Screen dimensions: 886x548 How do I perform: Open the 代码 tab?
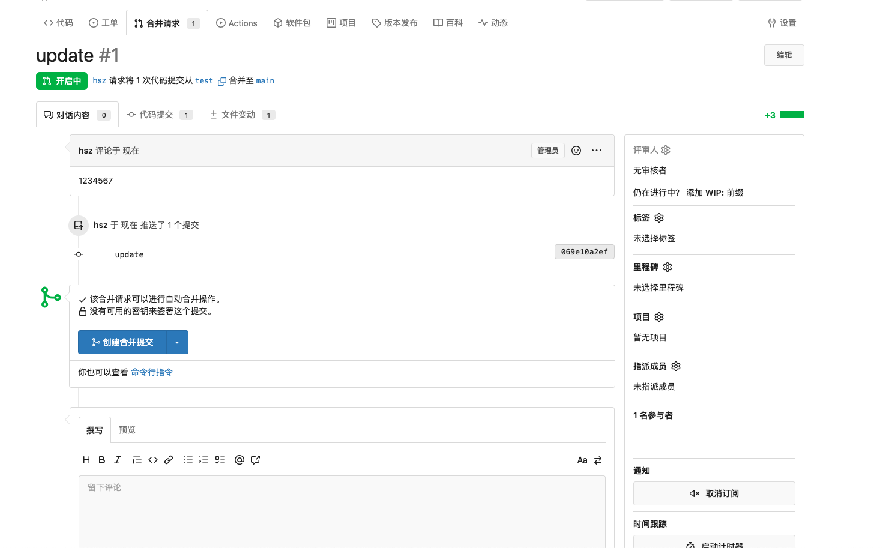(x=58, y=23)
